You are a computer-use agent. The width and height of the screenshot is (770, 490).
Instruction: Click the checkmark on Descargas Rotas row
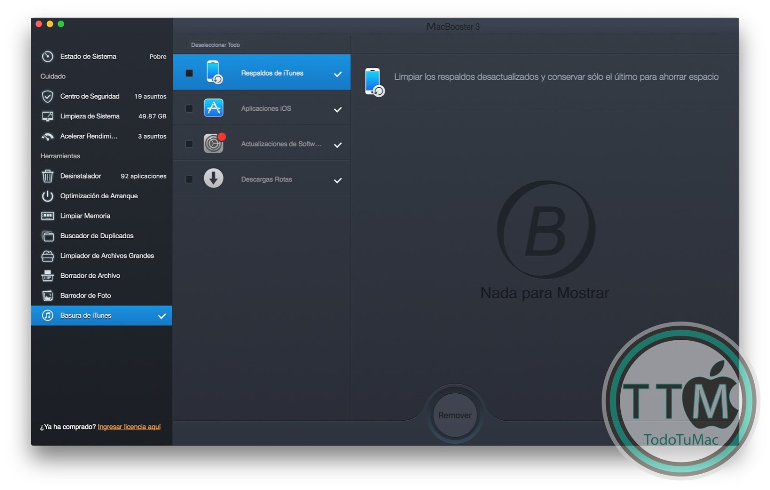[x=338, y=181]
